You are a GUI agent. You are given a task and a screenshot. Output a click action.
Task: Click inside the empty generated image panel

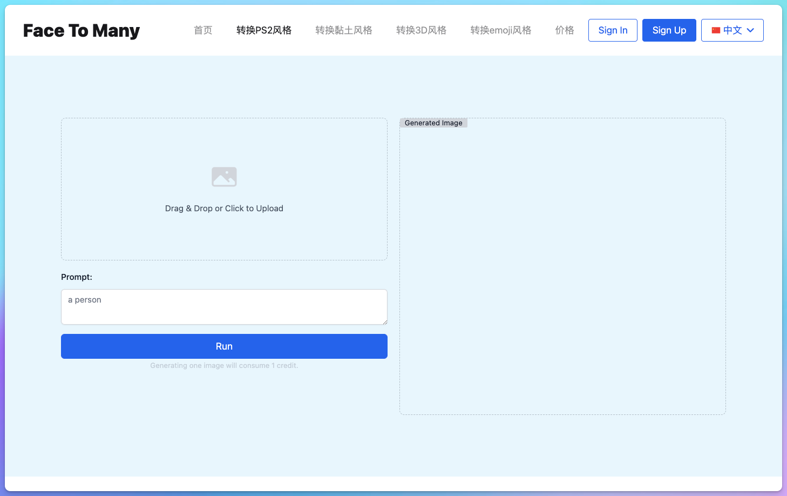click(562, 270)
